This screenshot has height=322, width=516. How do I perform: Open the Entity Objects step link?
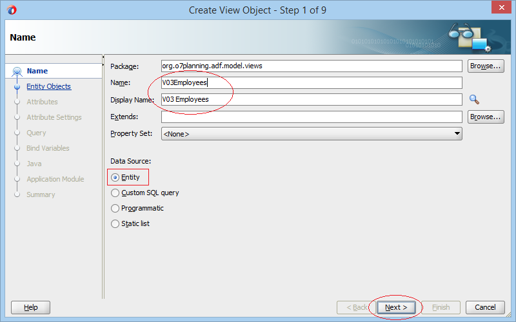(49, 86)
